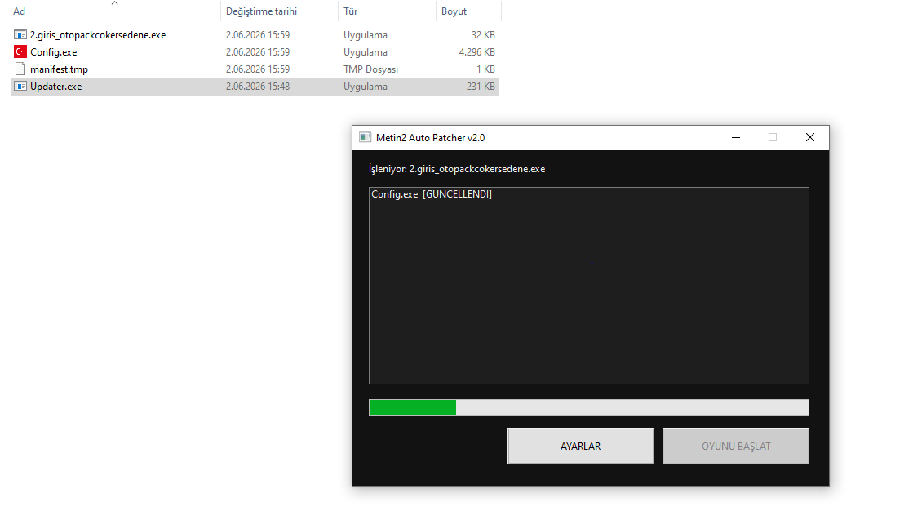This screenshot has width=913, height=520.
Task: Select the Updater.exe file icon
Action: click(20, 87)
